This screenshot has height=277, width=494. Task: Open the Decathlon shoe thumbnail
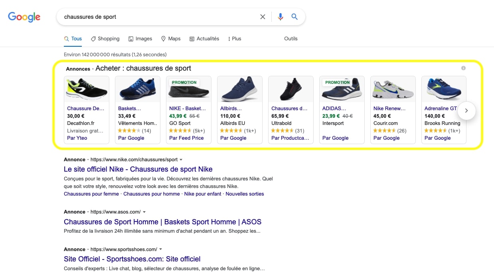pos(87,89)
